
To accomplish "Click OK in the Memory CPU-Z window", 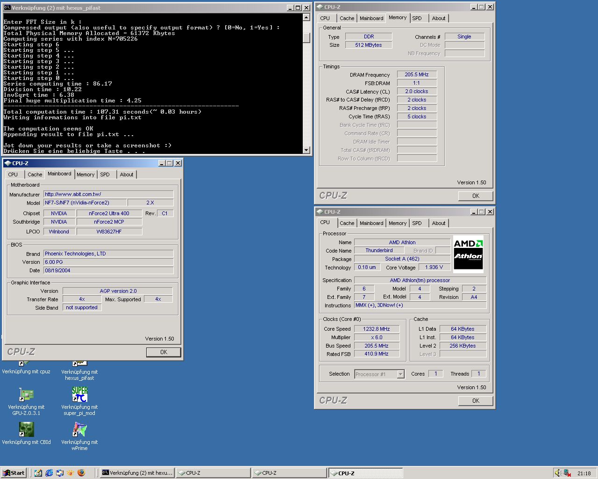I will click(x=476, y=196).
